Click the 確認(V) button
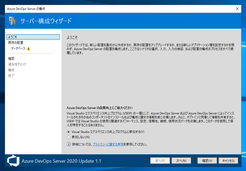 [207, 161]
